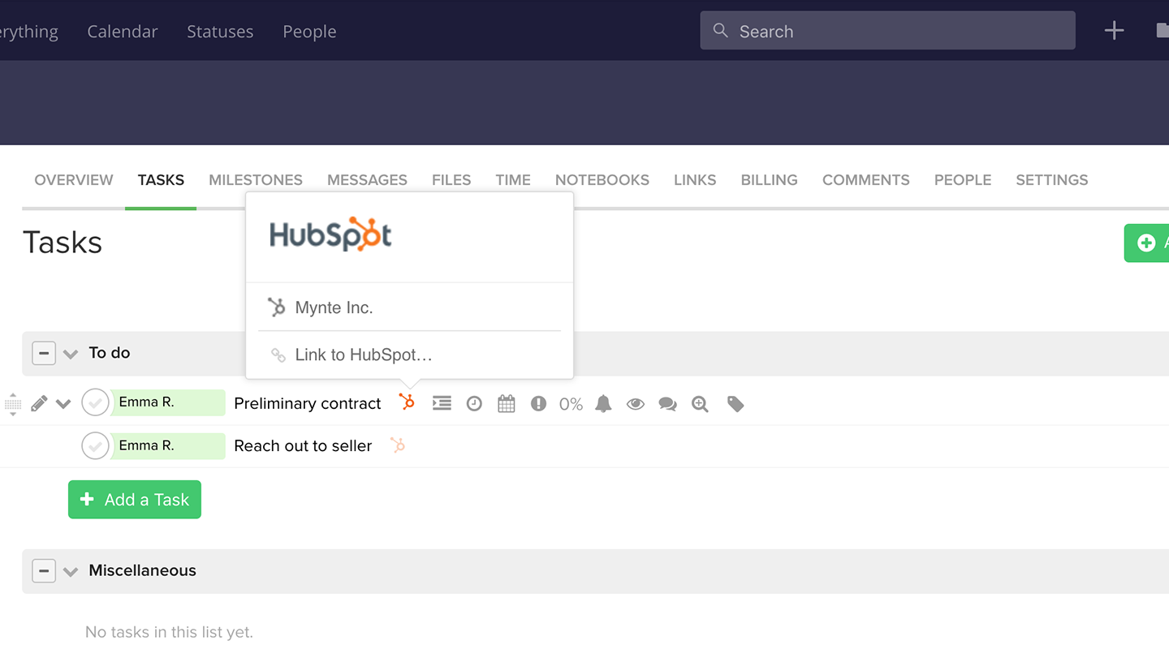
Task: Set dates using the calendar icon
Action: pos(507,403)
